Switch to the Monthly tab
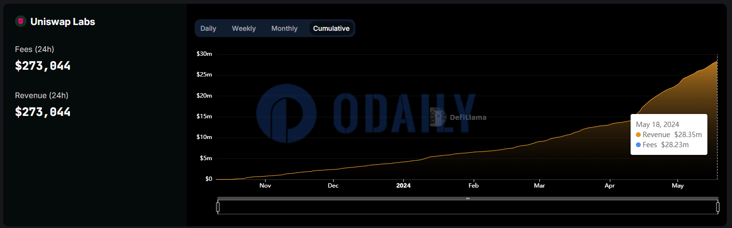This screenshot has height=228, width=732. pyautogui.click(x=284, y=28)
